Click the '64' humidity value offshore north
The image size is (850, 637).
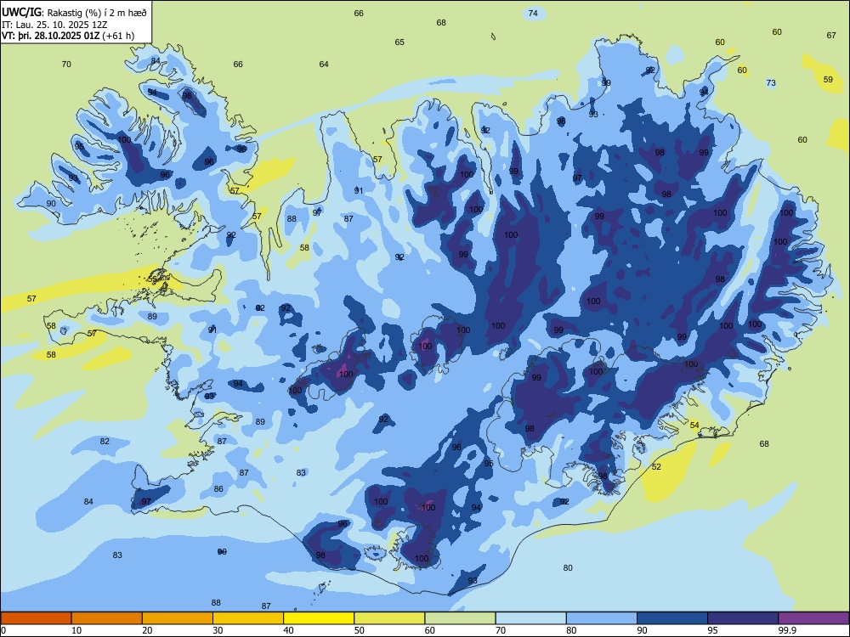point(324,64)
